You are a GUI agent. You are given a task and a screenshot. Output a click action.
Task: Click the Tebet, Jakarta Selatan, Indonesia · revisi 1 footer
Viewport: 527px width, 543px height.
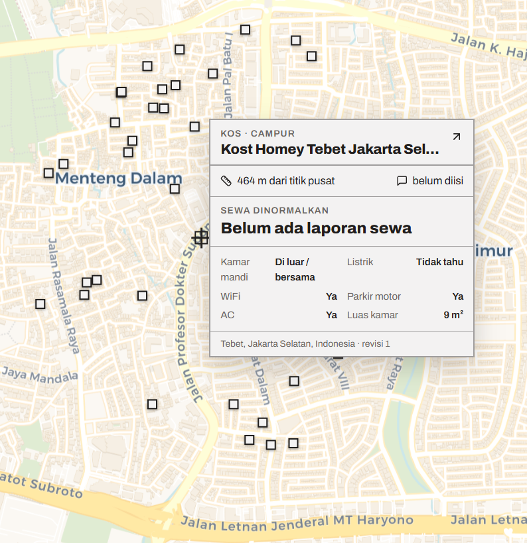305,344
